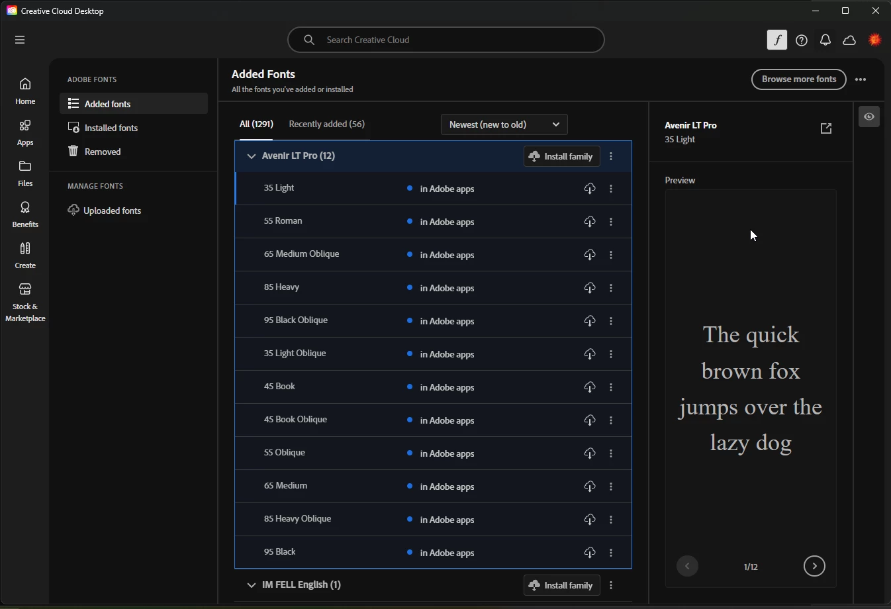Show next font preview with right arrow
Viewport: 891px width, 609px height.
(814, 567)
